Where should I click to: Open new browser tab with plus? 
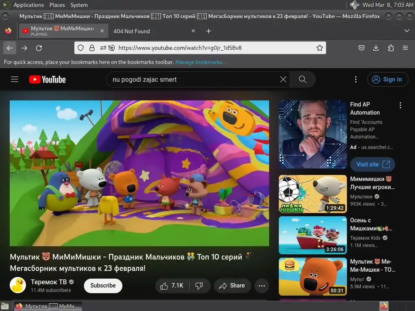coord(209,31)
